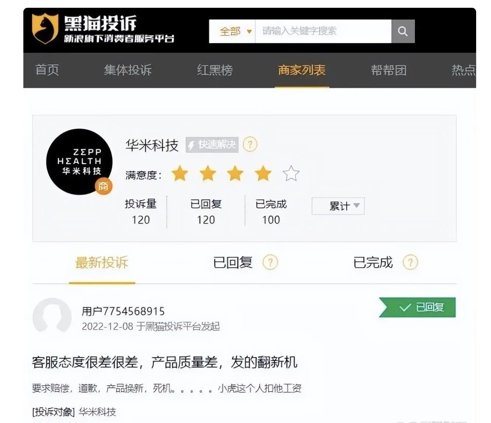Click the 黑猫投诉 shield logo
This screenshot has width=491, height=423.
coord(45,28)
